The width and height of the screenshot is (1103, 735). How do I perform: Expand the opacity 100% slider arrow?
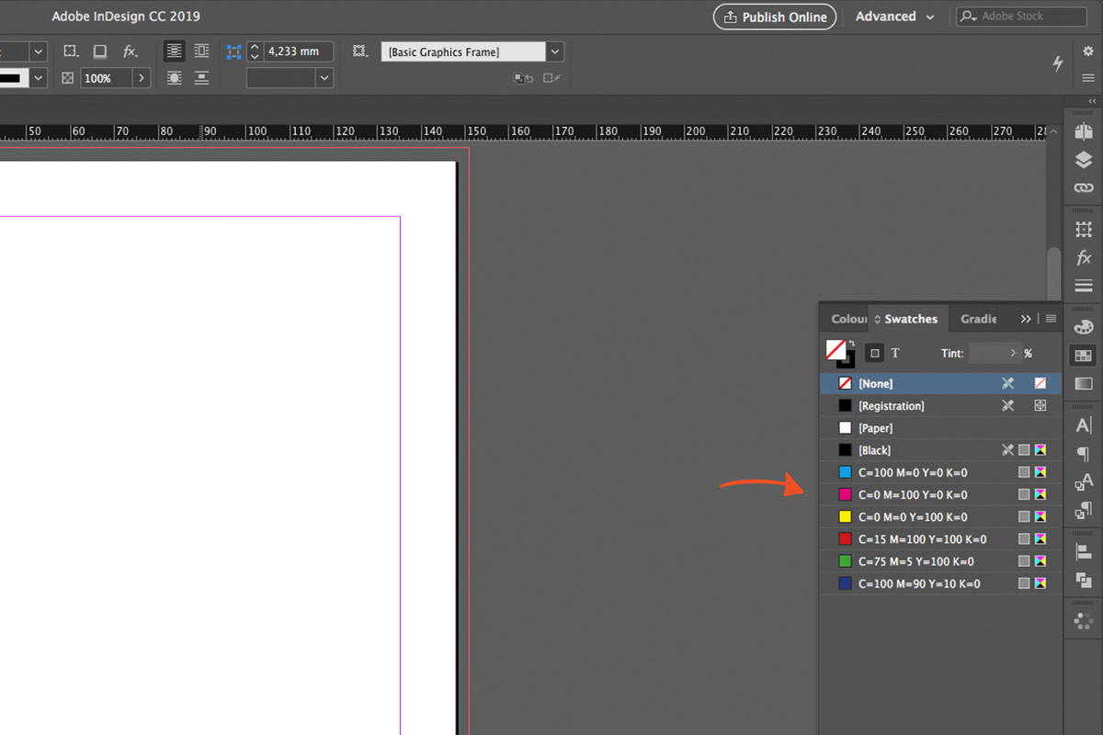pyautogui.click(x=142, y=78)
